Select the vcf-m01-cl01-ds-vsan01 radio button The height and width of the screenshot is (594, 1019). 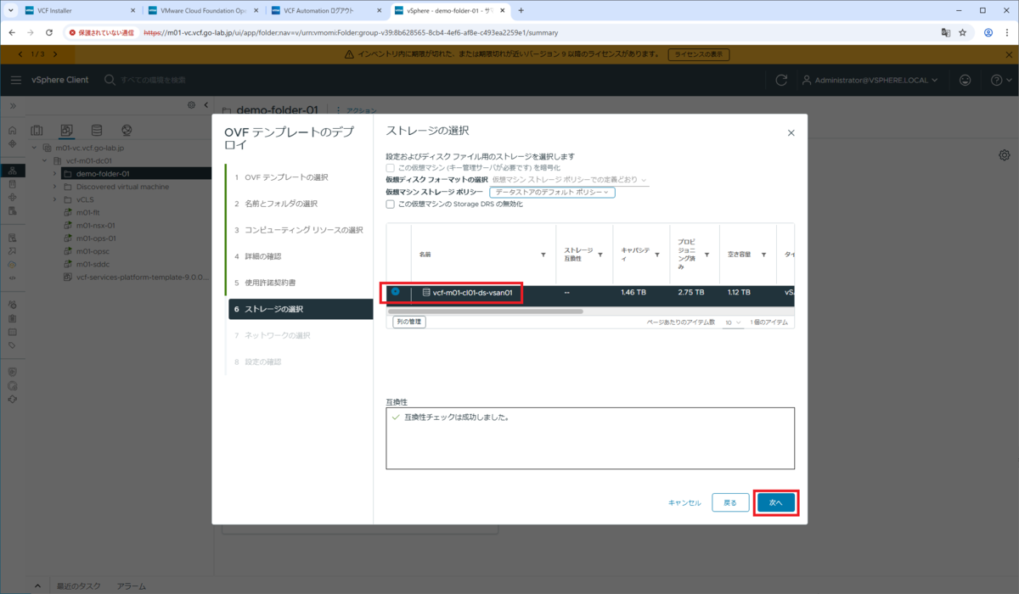click(395, 291)
